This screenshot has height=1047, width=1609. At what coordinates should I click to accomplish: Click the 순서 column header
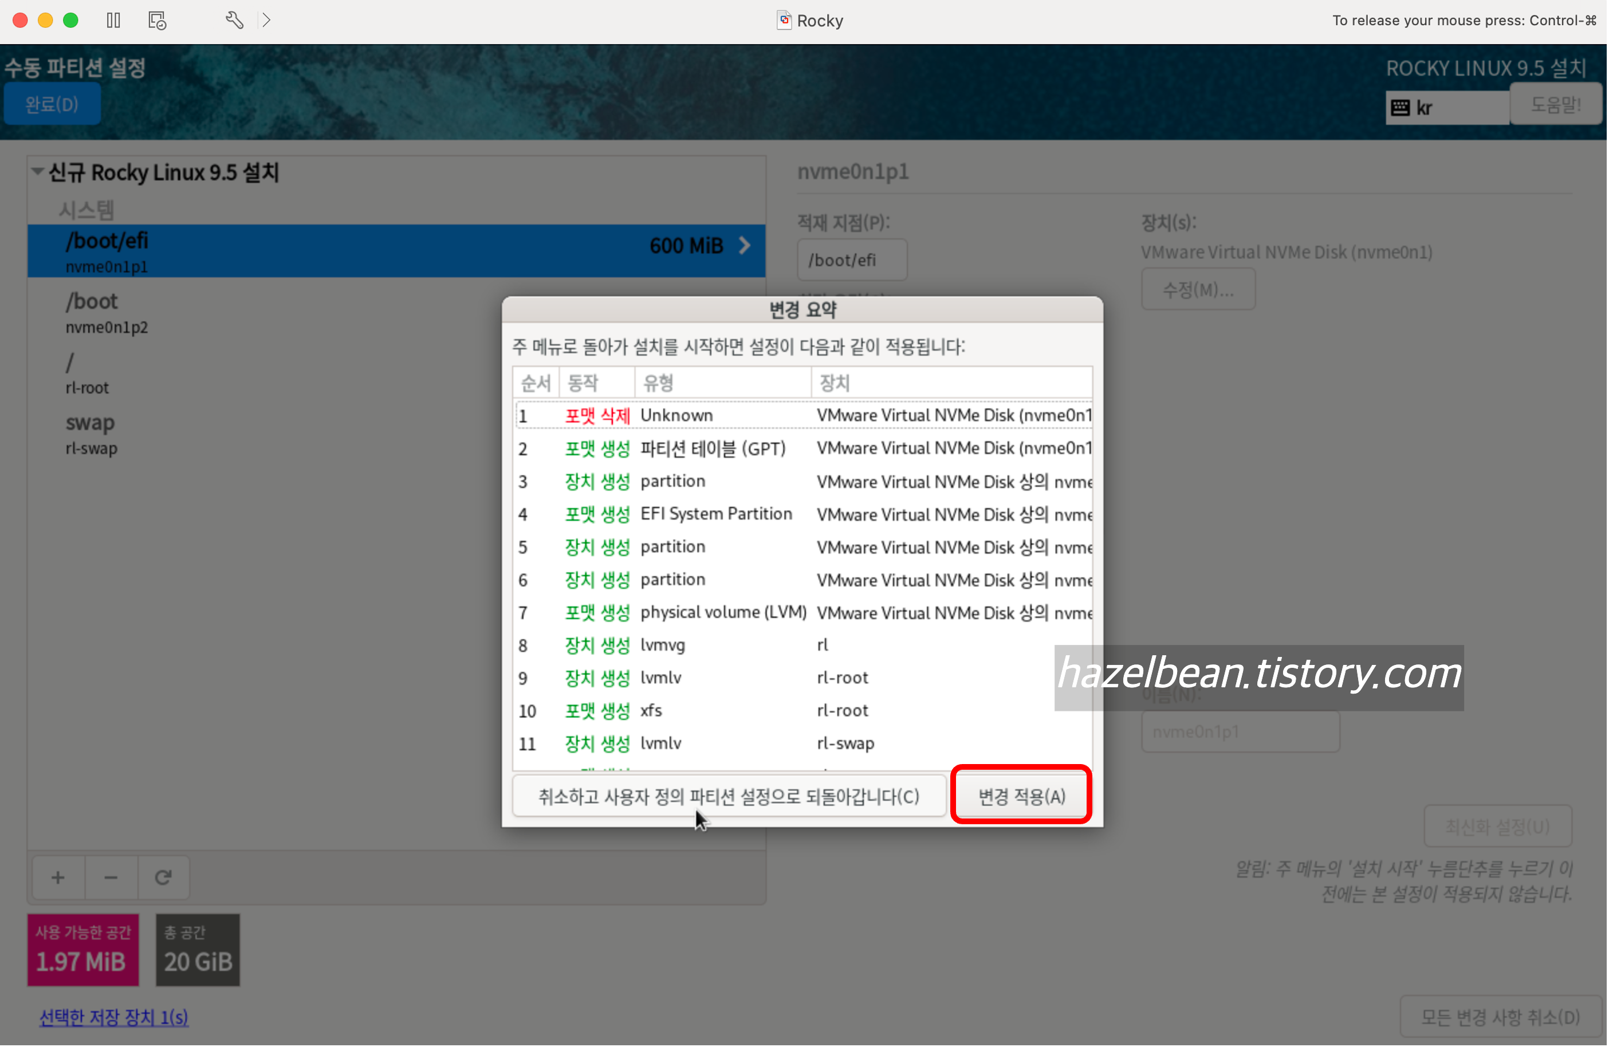[x=536, y=383]
